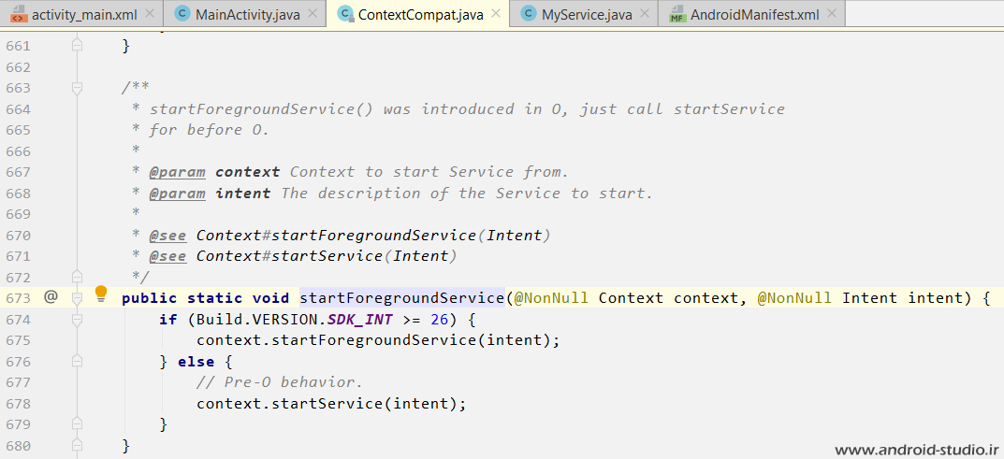Click the Context#startForegroundService(Intent) Javadoc reference
Image resolution: width=1004 pixels, height=459 pixels.
(373, 235)
